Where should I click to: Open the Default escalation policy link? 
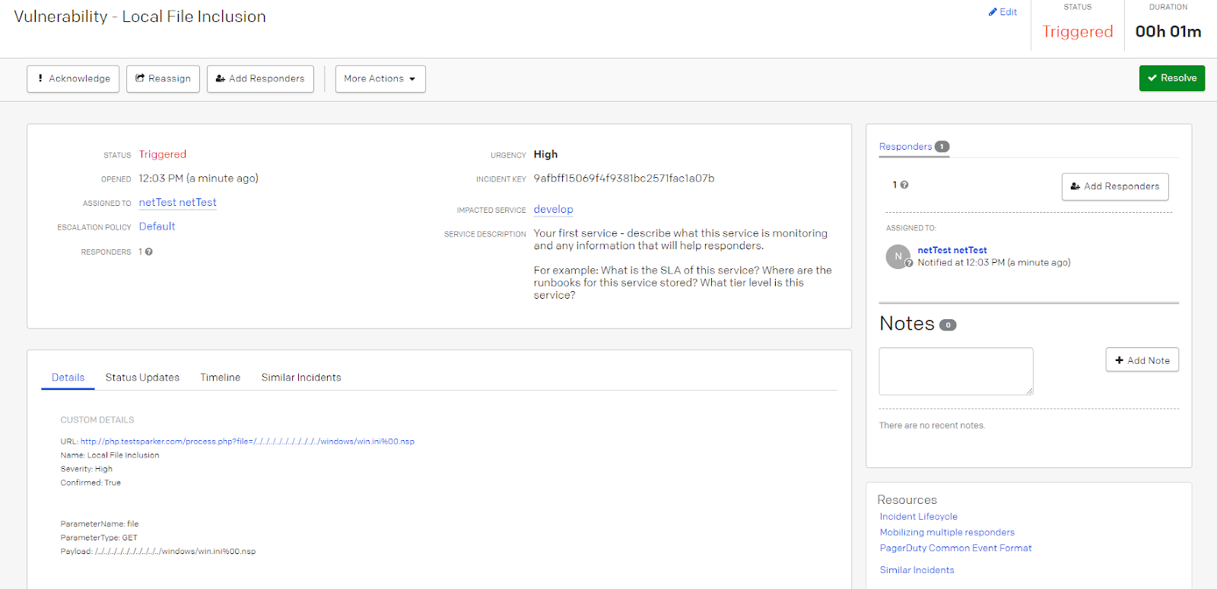[x=157, y=226]
